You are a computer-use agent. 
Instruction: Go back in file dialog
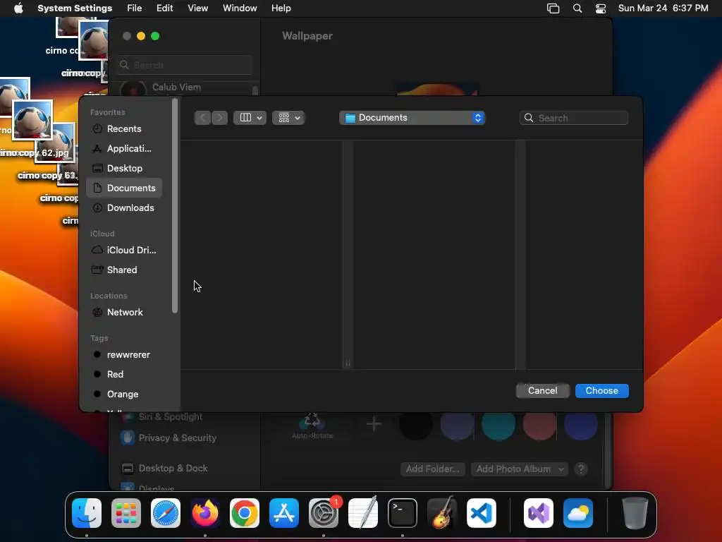202,118
